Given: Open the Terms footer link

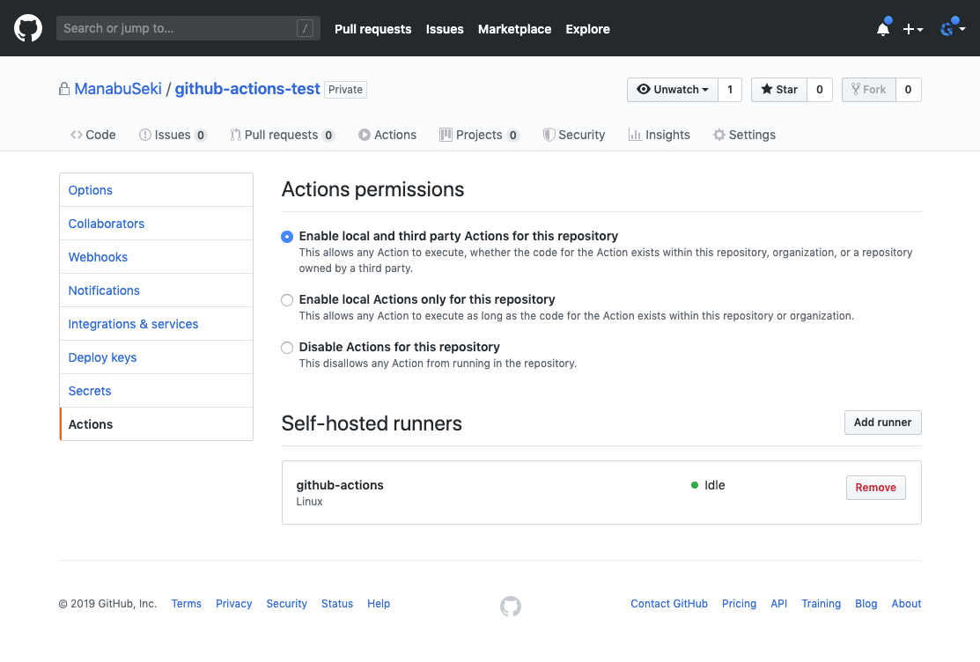Looking at the screenshot, I should pos(187,603).
